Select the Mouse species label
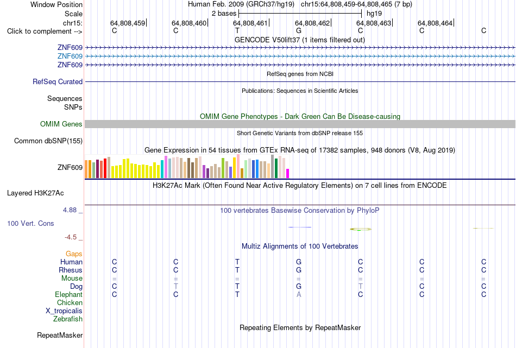This screenshot has width=516, height=348. point(72,279)
